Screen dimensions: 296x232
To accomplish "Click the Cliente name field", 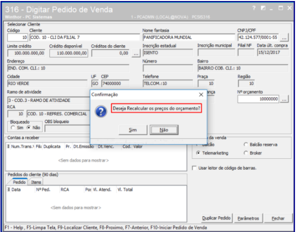I will point(85,37).
